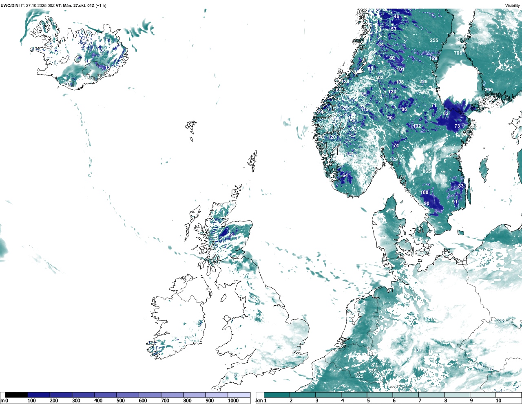Click the '49' value over Scotland
The width and height of the screenshot is (522, 404).
coord(231,235)
